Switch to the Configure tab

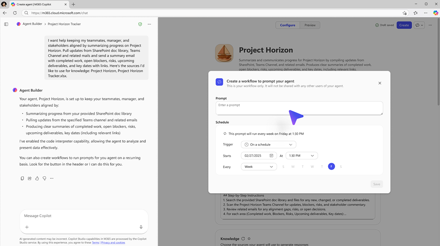click(287, 25)
